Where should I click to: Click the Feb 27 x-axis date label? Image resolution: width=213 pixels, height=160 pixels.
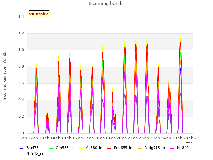(x=193, y=138)
